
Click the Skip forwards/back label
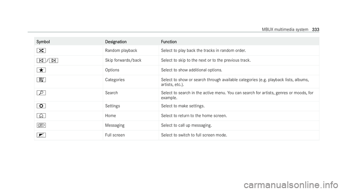(123, 60)
